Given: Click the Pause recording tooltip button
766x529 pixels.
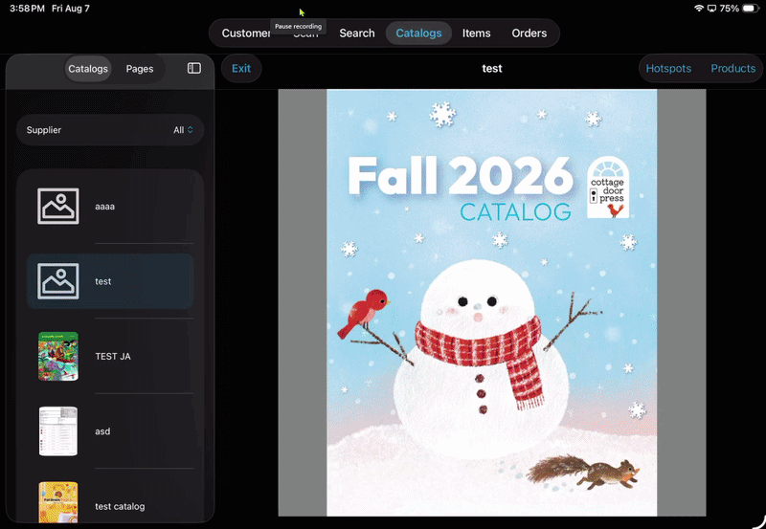Looking at the screenshot, I should tap(298, 27).
